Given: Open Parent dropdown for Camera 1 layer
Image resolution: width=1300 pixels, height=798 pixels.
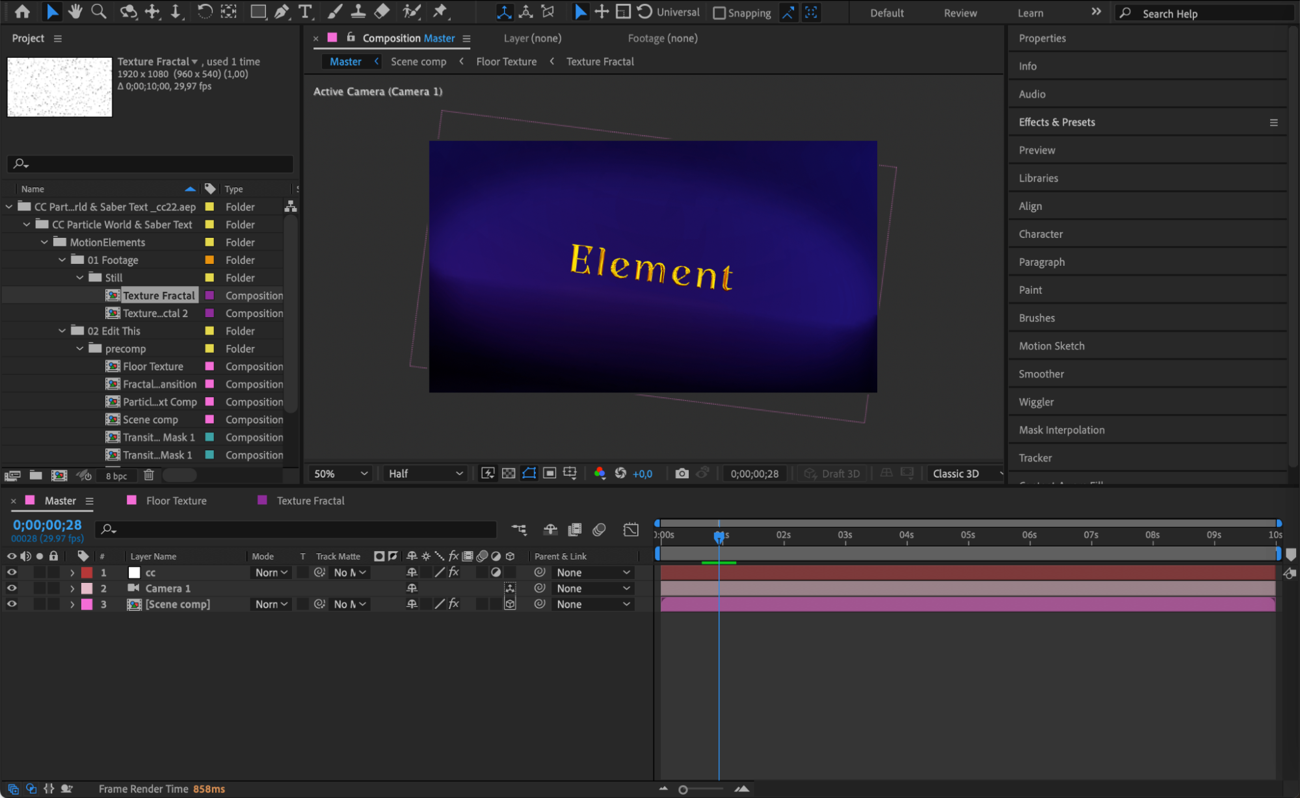Looking at the screenshot, I should [x=592, y=588].
